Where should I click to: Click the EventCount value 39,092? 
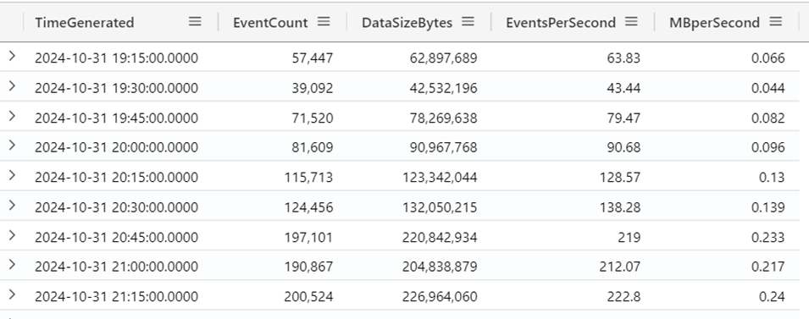(313, 88)
